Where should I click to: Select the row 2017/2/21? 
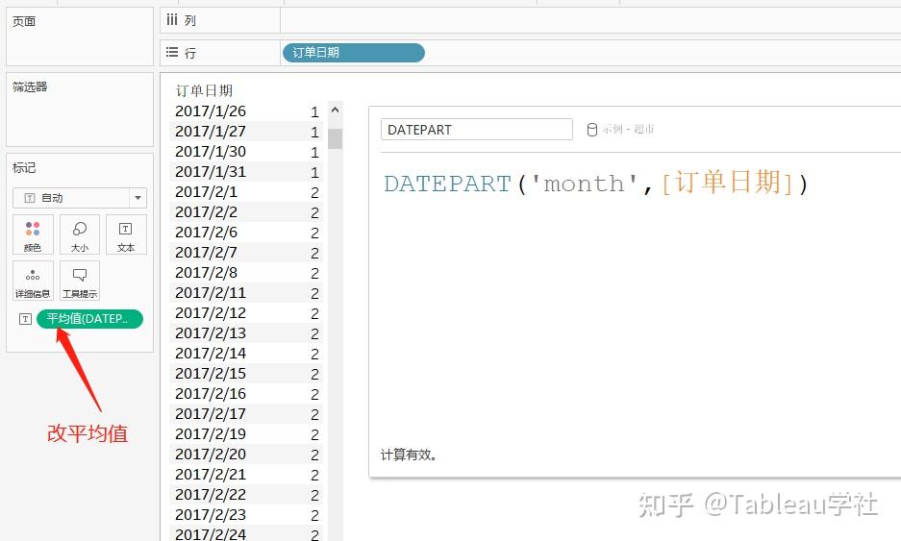[x=246, y=475]
